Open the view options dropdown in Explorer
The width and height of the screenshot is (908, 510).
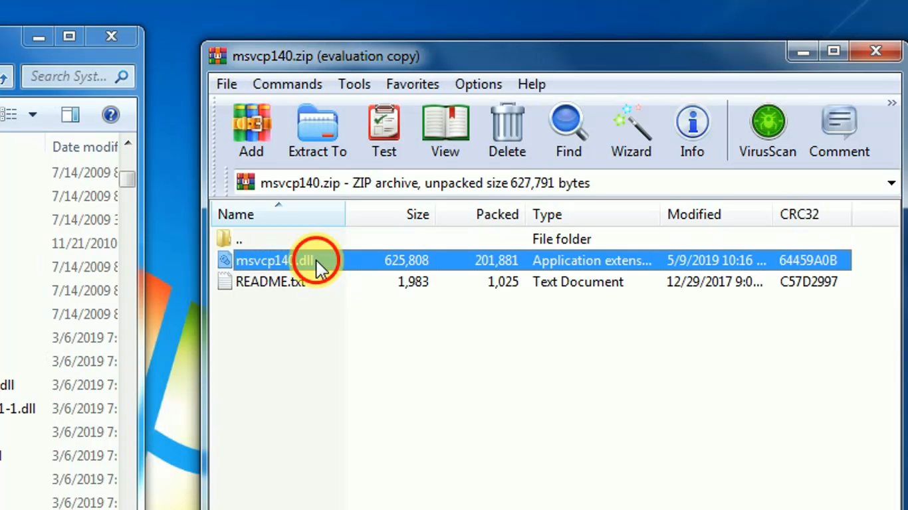pos(32,115)
